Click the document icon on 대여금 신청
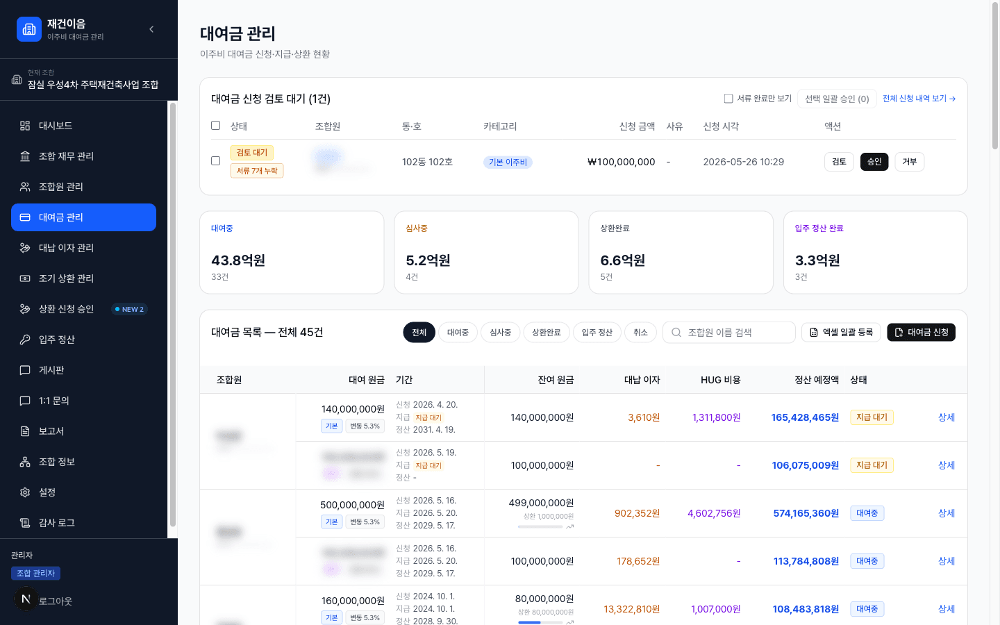Image resolution: width=1000 pixels, height=625 pixels. (x=899, y=333)
